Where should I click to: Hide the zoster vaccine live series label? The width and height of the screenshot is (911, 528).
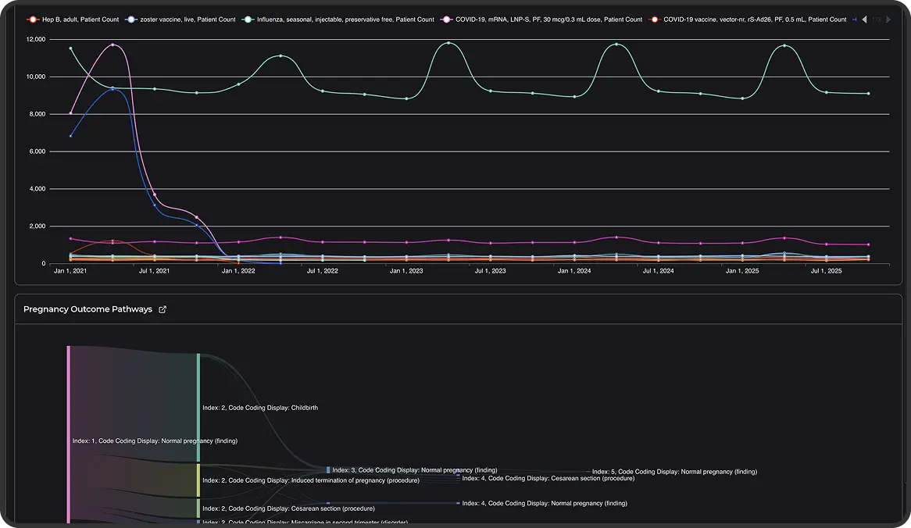[x=188, y=20]
